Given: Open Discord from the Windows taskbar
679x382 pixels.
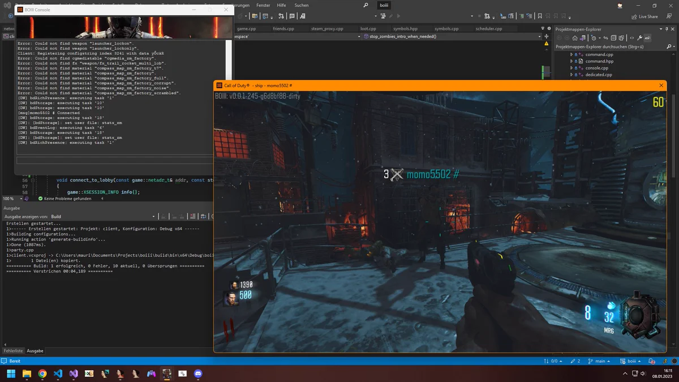Looking at the screenshot, I should 198,374.
